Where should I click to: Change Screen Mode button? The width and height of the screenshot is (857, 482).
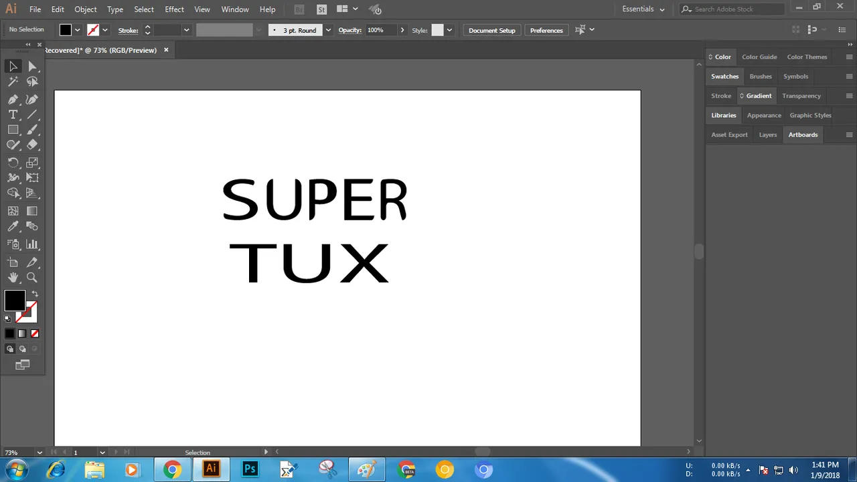[23, 365]
